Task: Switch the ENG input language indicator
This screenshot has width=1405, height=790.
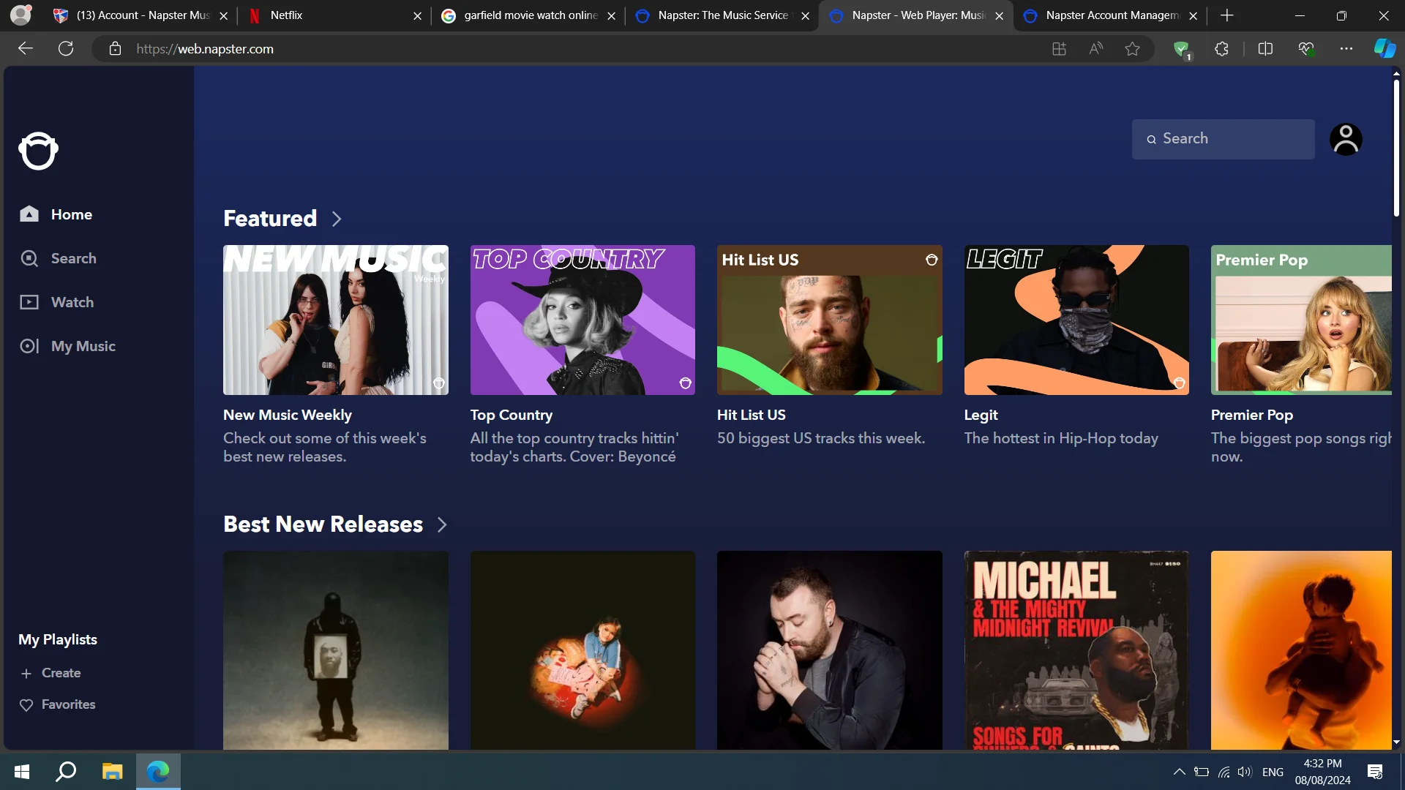Action: pos(1273,772)
